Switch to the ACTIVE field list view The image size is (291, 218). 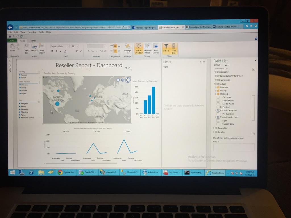(217, 65)
